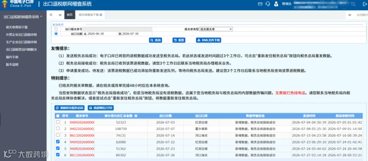The height and width of the screenshot is (161, 368).
Task: Open 操作手册 in the sidebar
Action: tap(12, 57)
